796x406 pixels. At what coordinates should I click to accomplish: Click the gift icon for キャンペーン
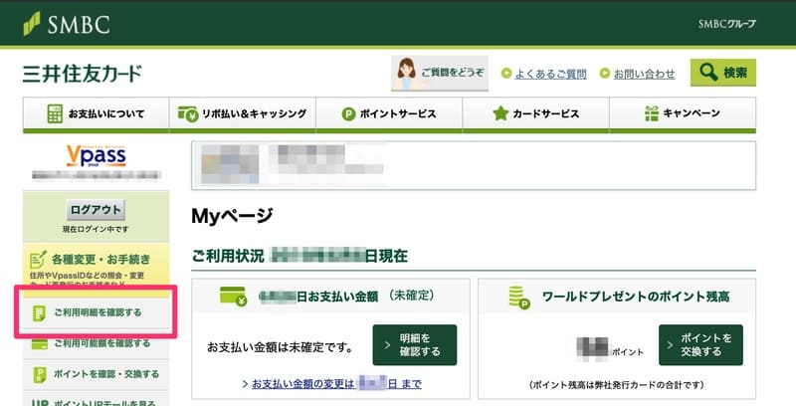coord(651,113)
